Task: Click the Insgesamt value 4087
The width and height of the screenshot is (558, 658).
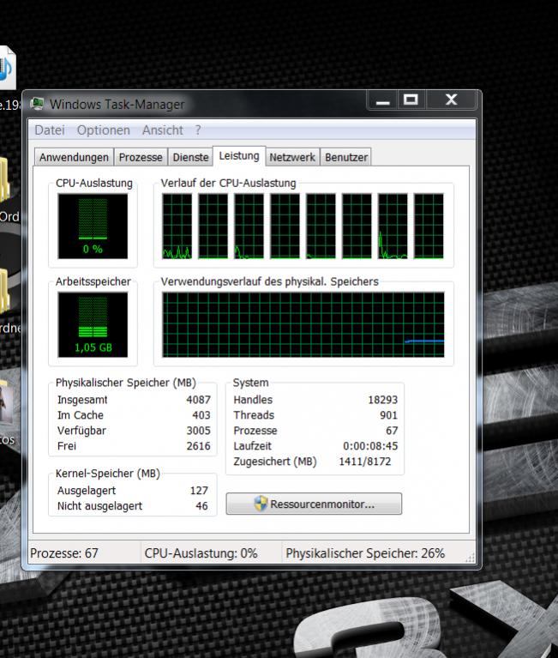Action: coord(198,400)
